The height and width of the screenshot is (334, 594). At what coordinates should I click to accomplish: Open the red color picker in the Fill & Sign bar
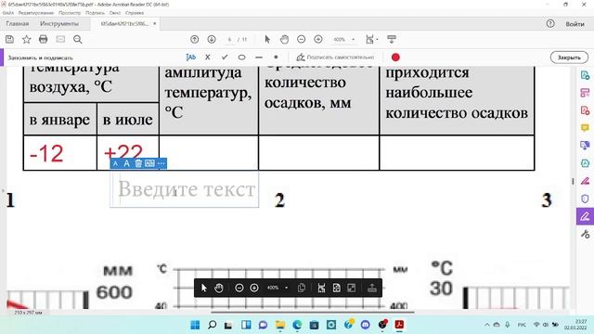point(395,58)
